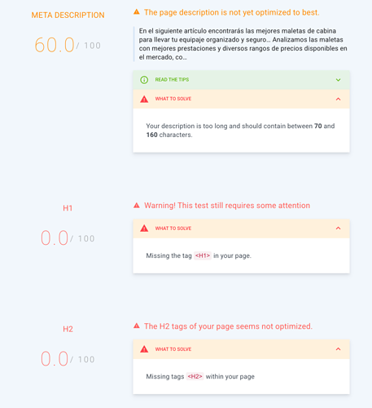This screenshot has height=408, width=372.
Task: Open the READ THE TIPS section label
Action: click(x=172, y=80)
